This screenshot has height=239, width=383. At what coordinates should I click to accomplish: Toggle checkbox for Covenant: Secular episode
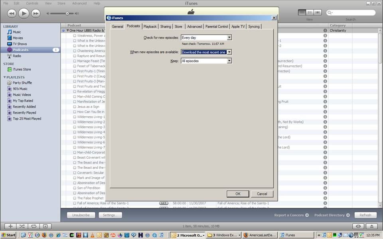tap(75, 172)
